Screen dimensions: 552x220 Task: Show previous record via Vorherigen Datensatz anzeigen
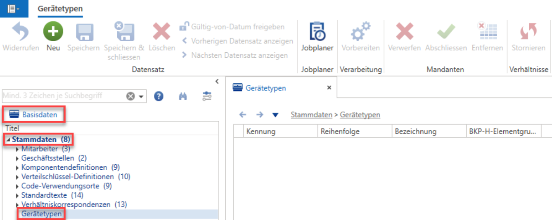[237, 41]
